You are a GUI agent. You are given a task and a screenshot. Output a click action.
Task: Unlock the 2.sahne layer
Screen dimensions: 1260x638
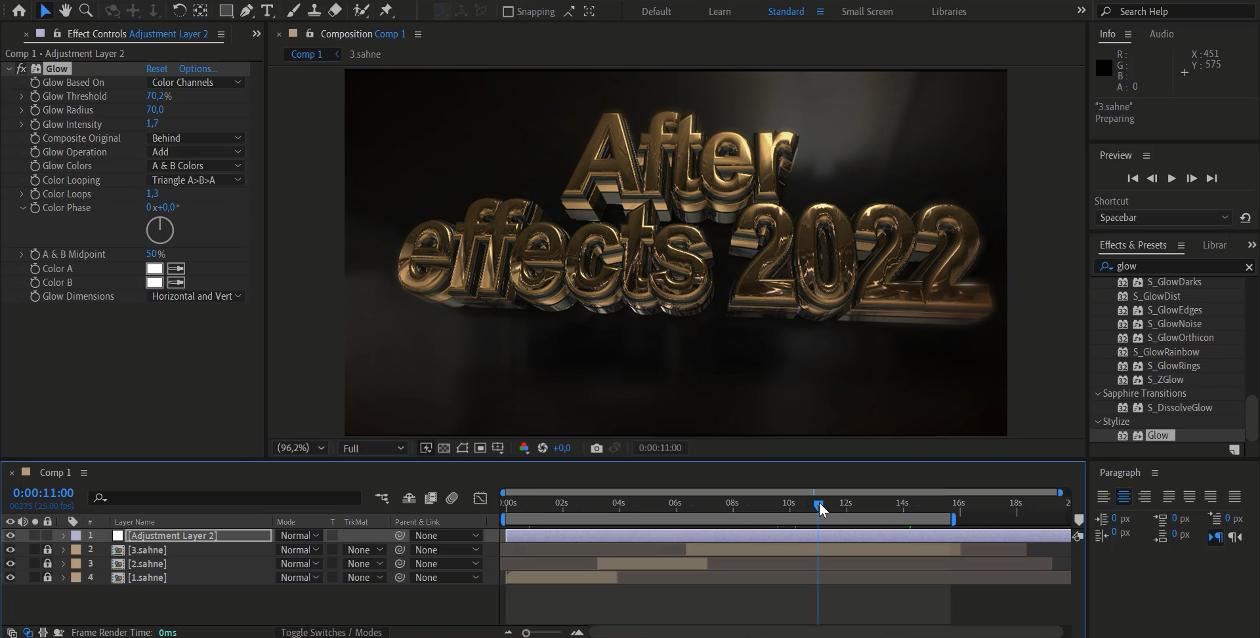47,564
